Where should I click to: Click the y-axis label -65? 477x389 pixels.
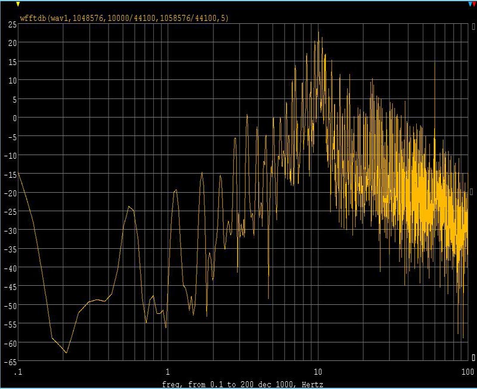[x=10, y=362]
